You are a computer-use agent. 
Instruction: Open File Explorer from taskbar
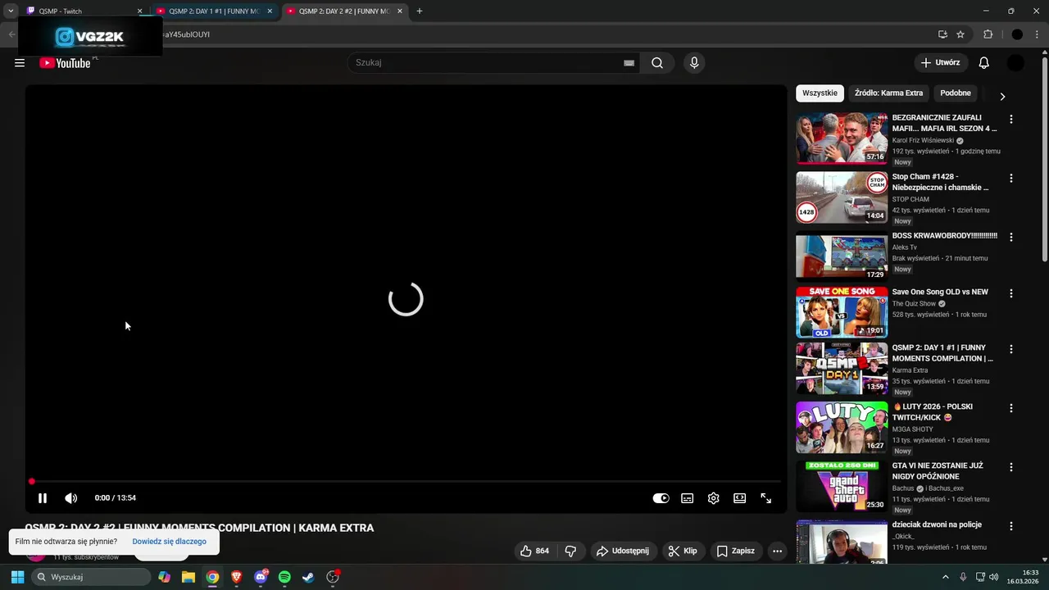(x=188, y=577)
